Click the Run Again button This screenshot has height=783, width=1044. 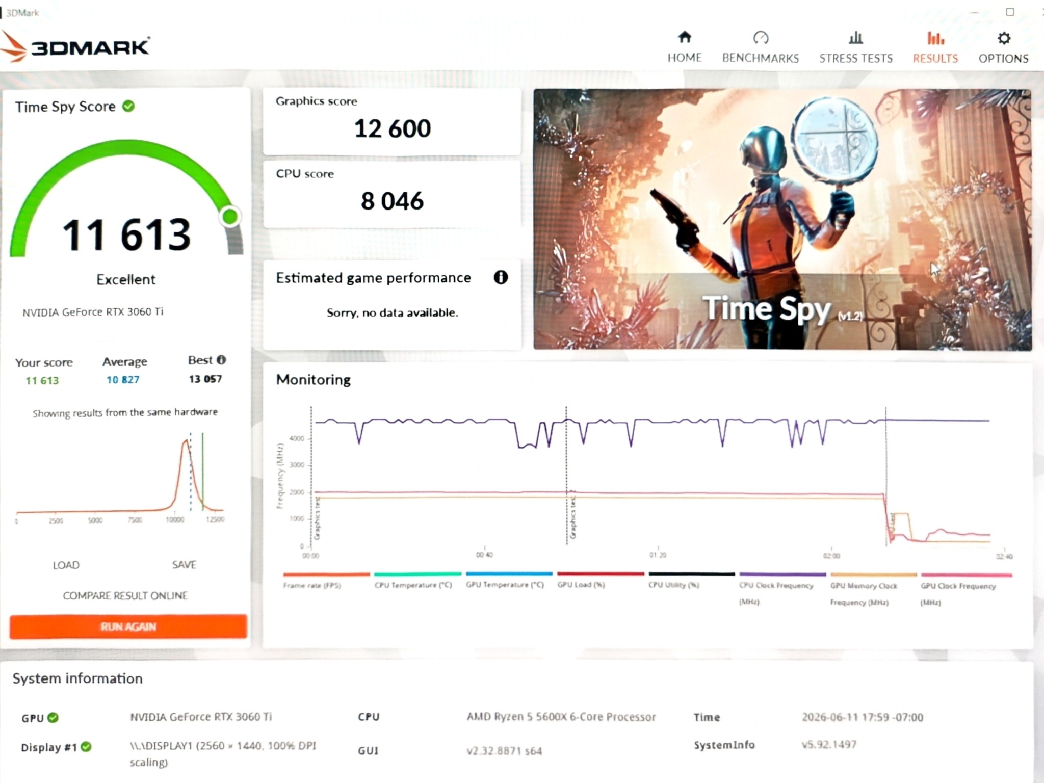tap(128, 627)
